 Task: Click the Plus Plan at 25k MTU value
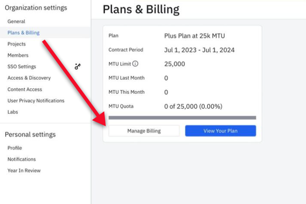195,36
